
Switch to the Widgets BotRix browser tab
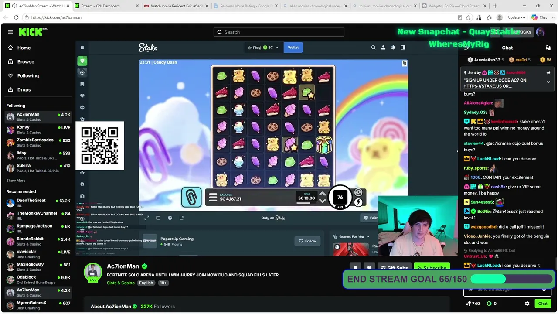click(x=453, y=6)
